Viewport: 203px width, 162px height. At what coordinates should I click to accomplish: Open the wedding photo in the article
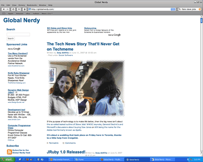coord(86,88)
